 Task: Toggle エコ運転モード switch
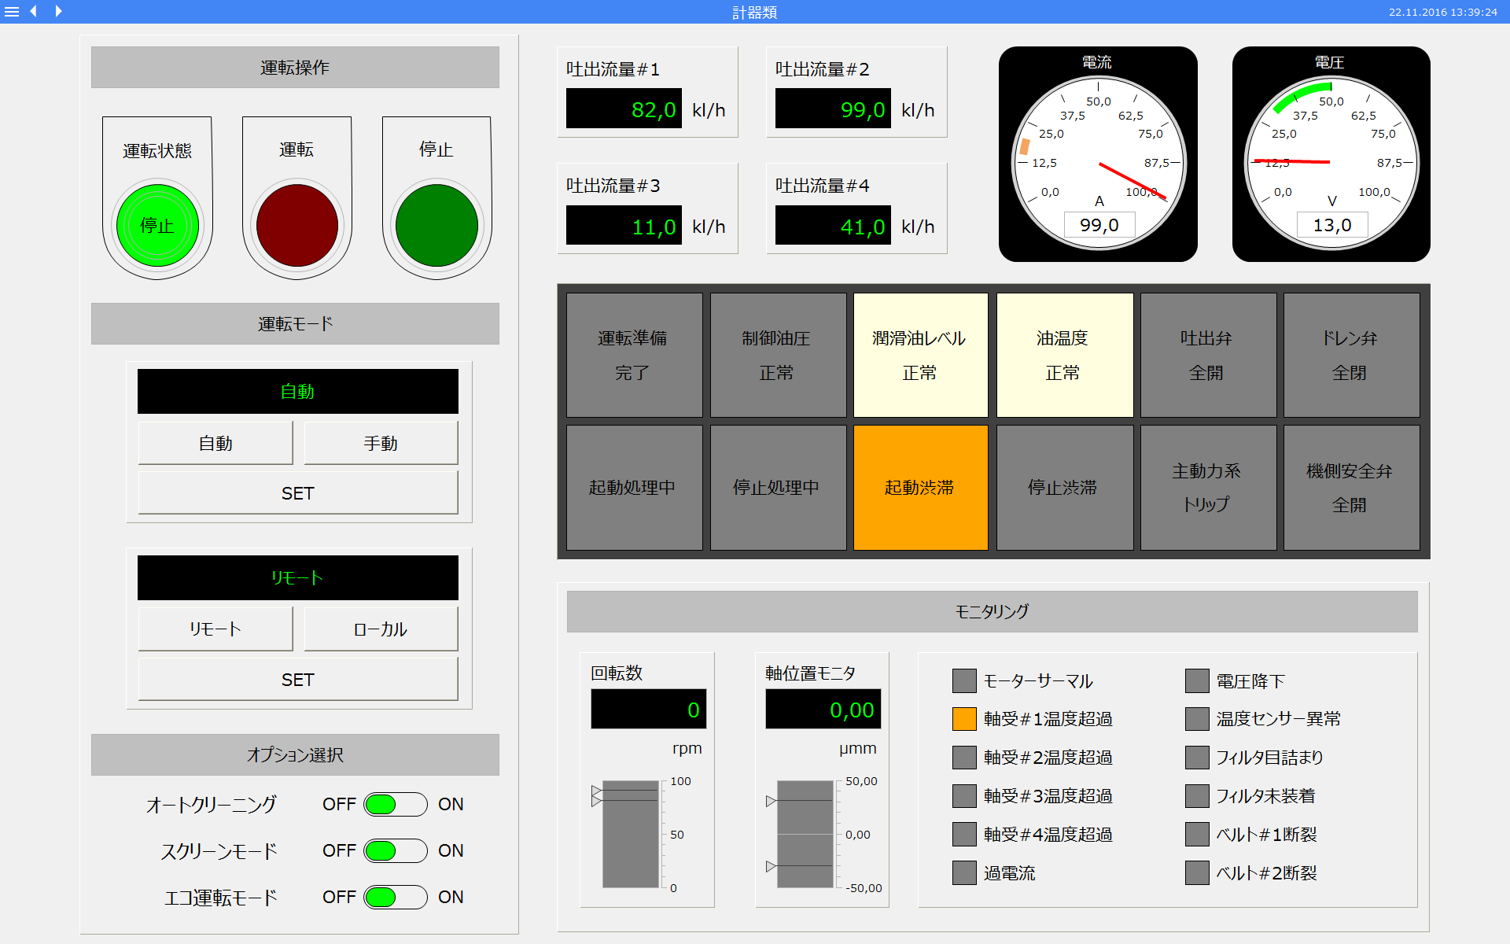(396, 898)
